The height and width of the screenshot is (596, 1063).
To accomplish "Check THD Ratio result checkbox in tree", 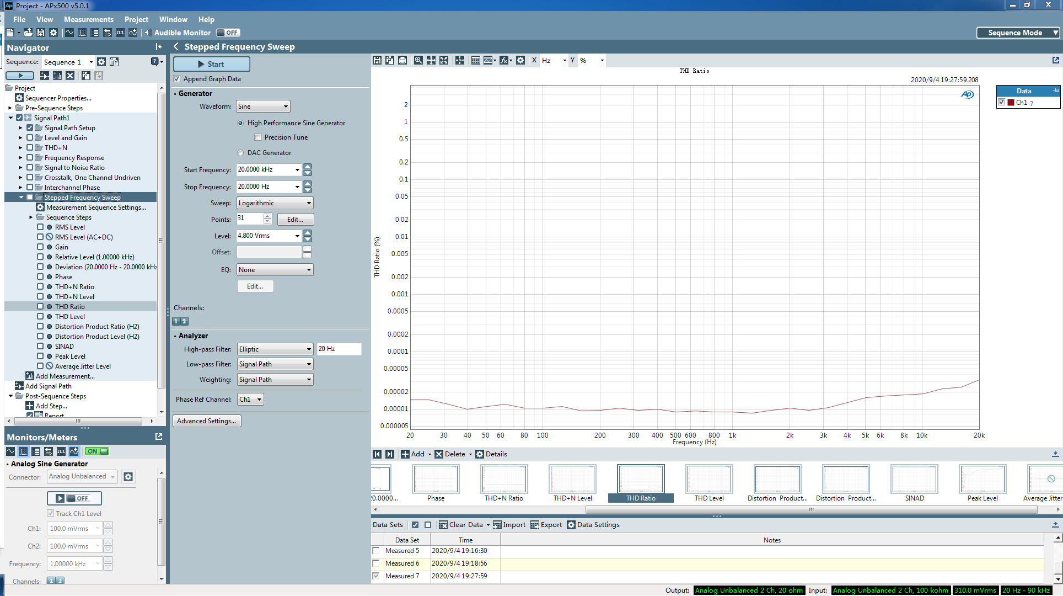I will coord(40,307).
